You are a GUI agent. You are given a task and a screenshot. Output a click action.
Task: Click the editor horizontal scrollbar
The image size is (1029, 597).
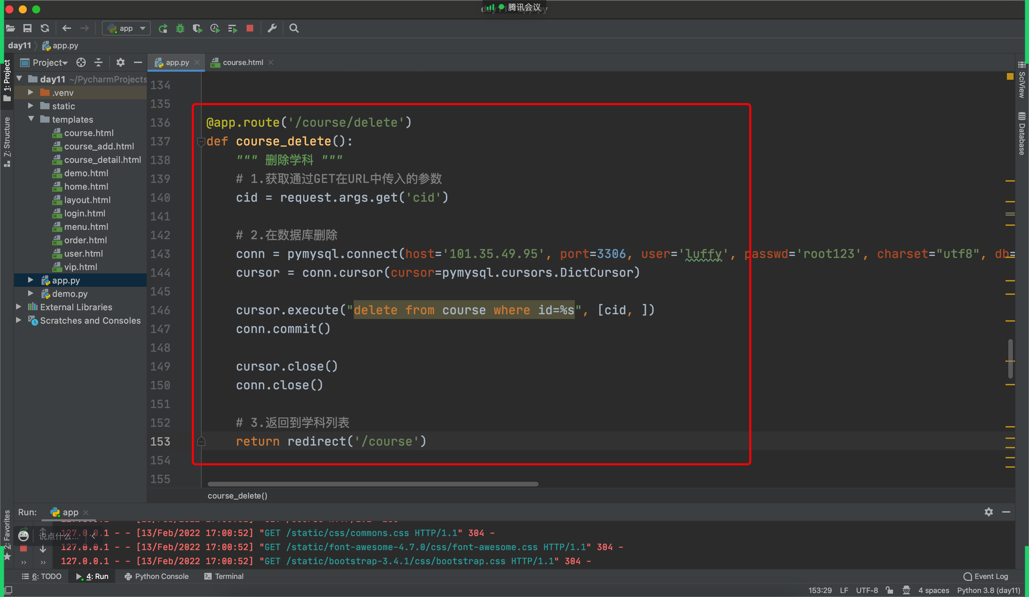click(x=373, y=484)
